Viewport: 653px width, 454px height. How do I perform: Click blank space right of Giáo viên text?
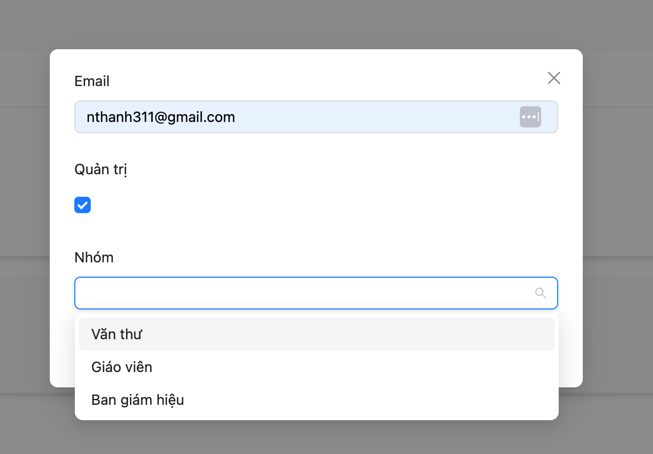359,367
